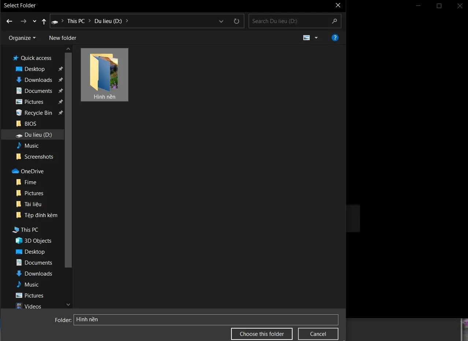Screen dimensions: 468x341
Task: Open 3D Objects under This PC
Action: [x=38, y=240]
